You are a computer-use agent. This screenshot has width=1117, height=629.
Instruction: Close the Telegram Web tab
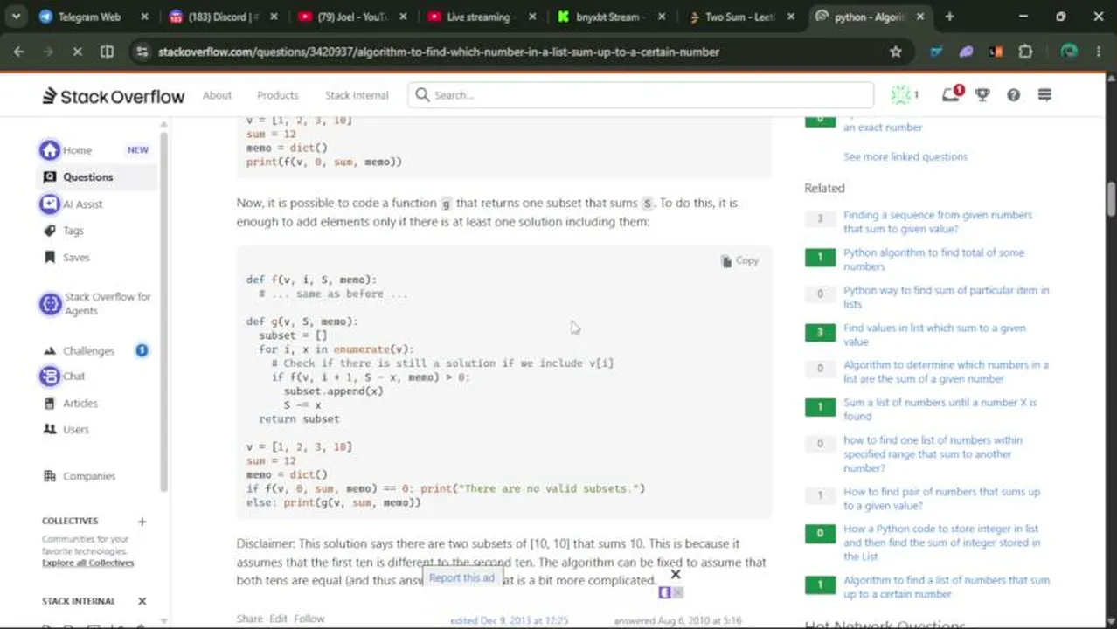point(145,17)
